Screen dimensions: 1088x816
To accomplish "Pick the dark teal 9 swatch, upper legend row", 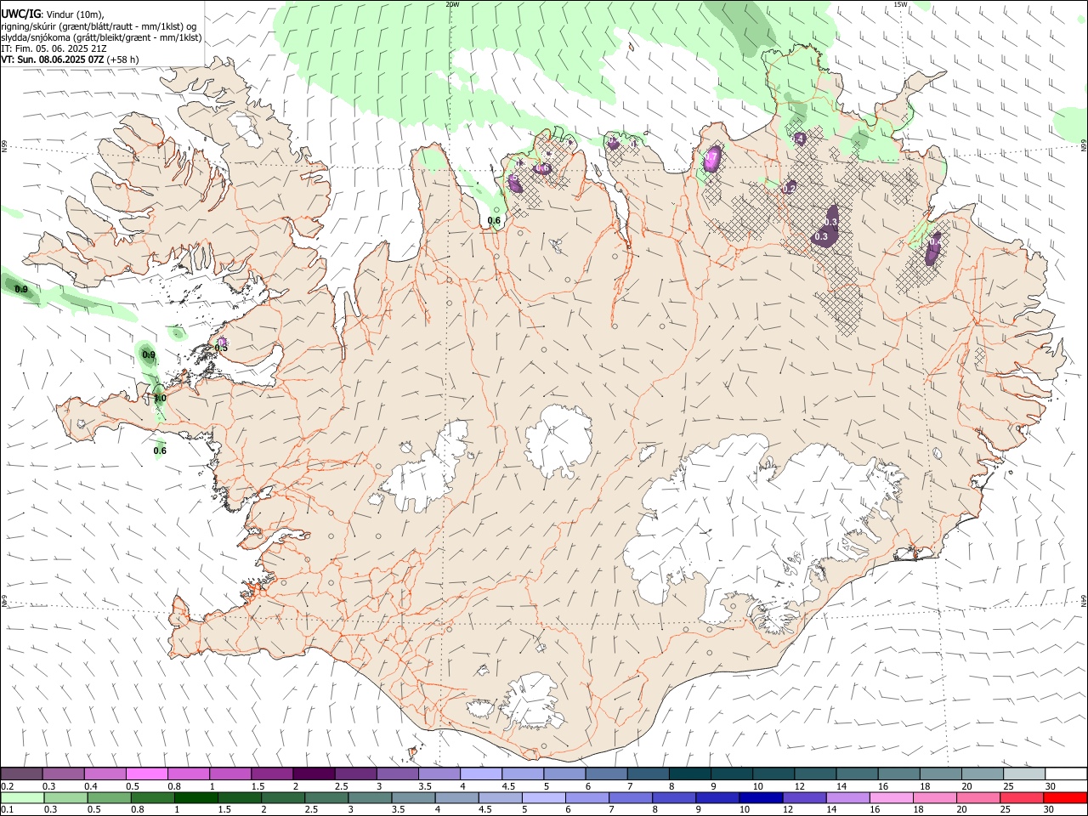I will click(730, 773).
